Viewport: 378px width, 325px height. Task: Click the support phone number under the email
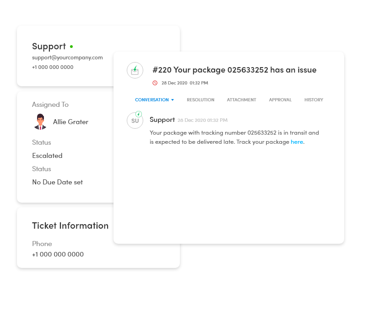click(53, 67)
